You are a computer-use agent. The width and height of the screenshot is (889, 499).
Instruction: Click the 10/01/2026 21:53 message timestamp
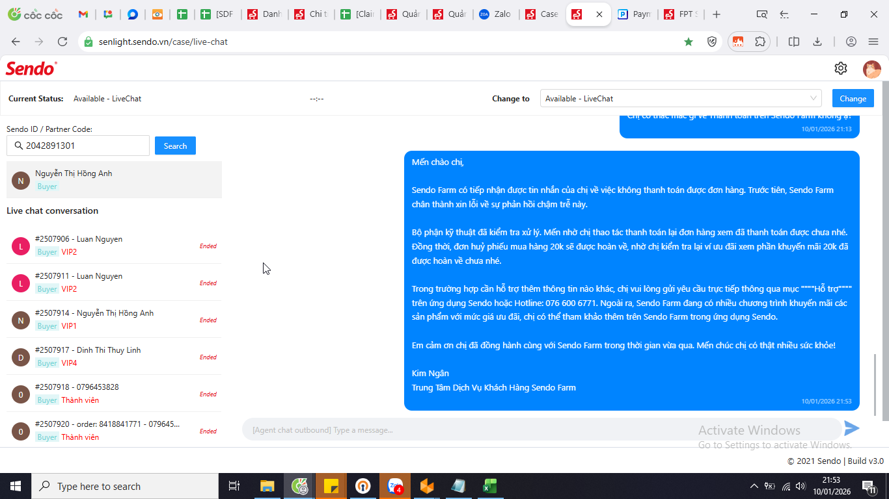pyautogui.click(x=827, y=401)
